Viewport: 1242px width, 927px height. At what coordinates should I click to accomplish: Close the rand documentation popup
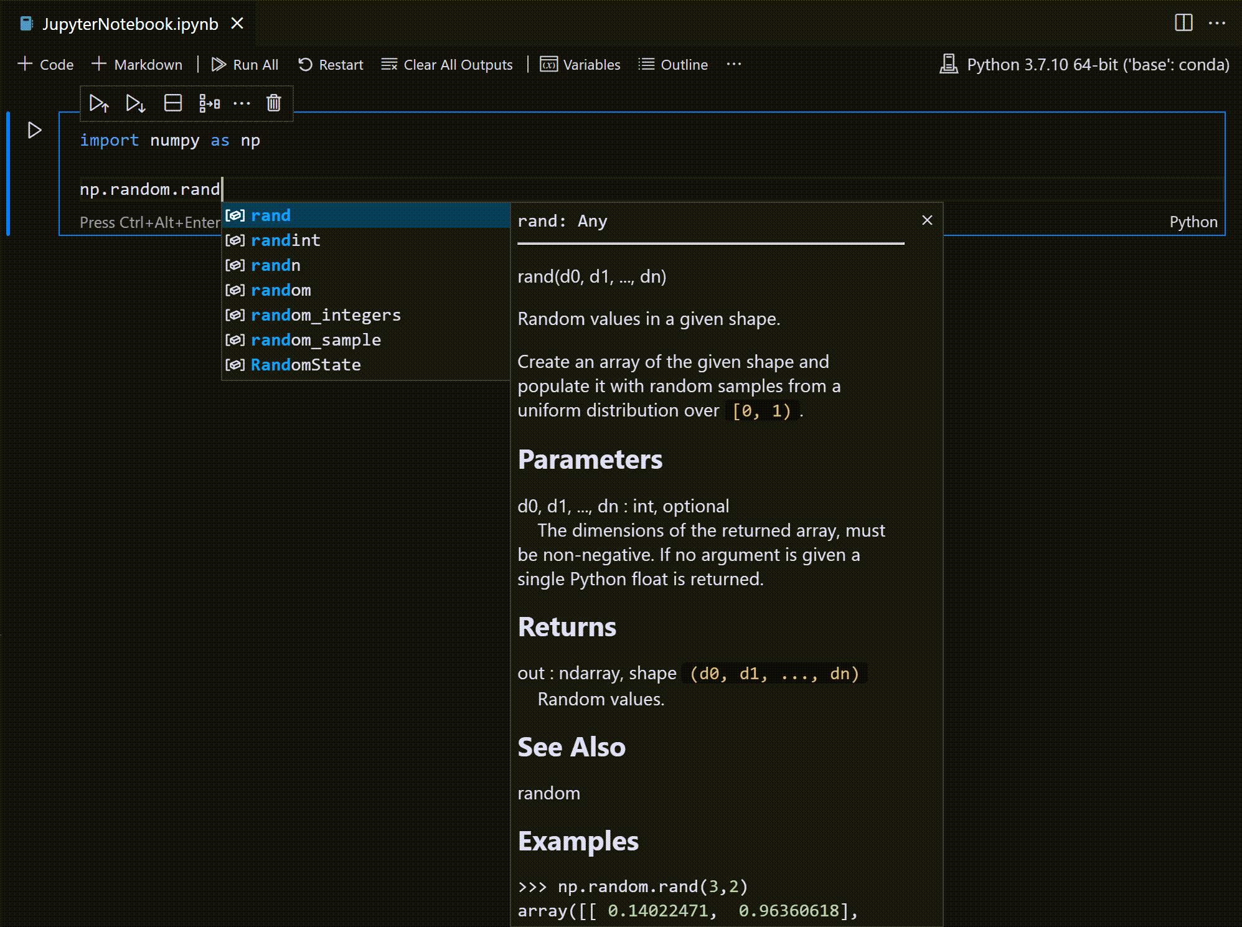pyautogui.click(x=926, y=220)
